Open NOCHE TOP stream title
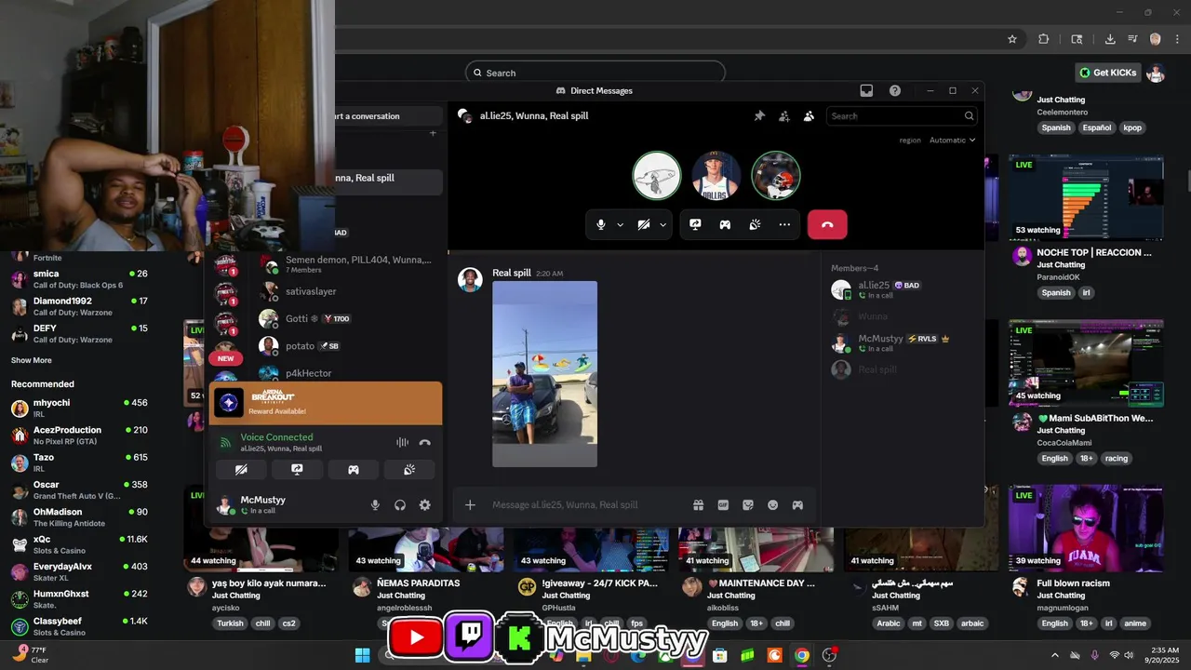The image size is (1191, 670). pyautogui.click(x=1094, y=252)
